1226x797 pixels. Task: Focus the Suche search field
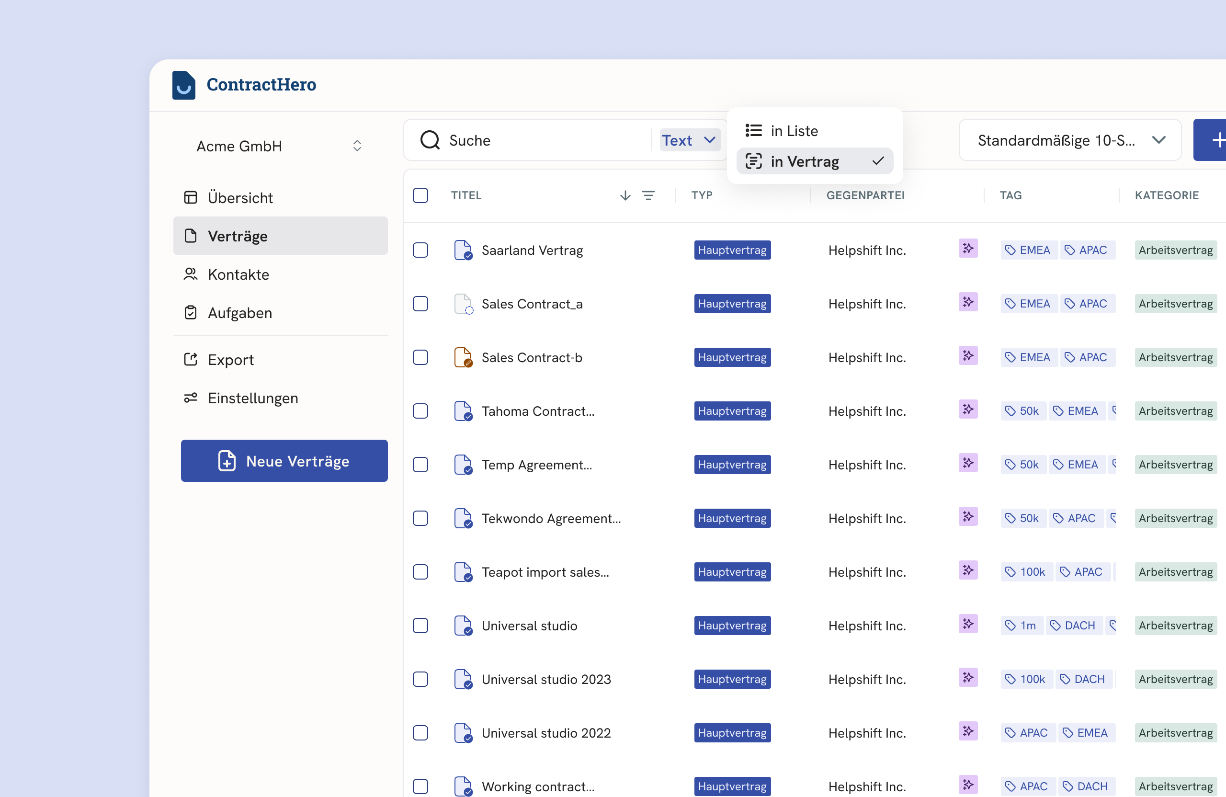pos(541,140)
